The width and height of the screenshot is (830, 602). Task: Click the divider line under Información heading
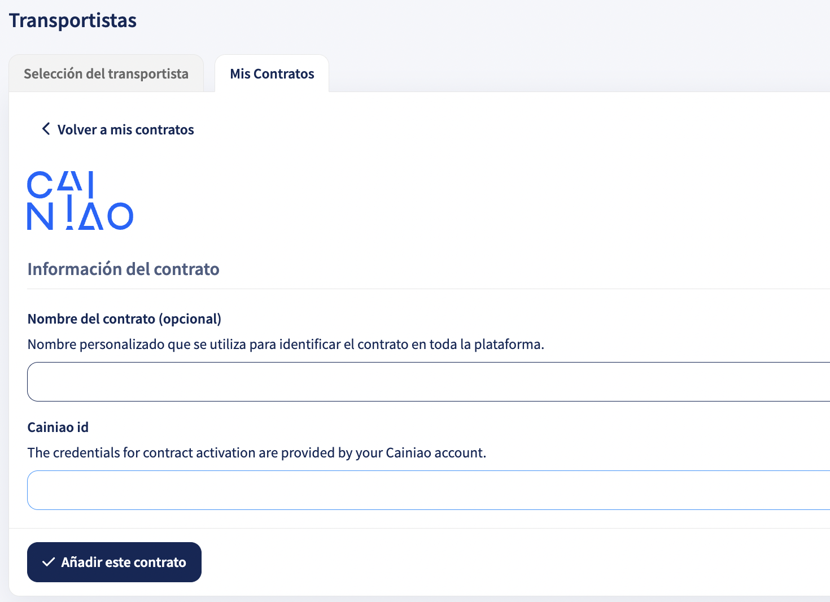pos(429,289)
